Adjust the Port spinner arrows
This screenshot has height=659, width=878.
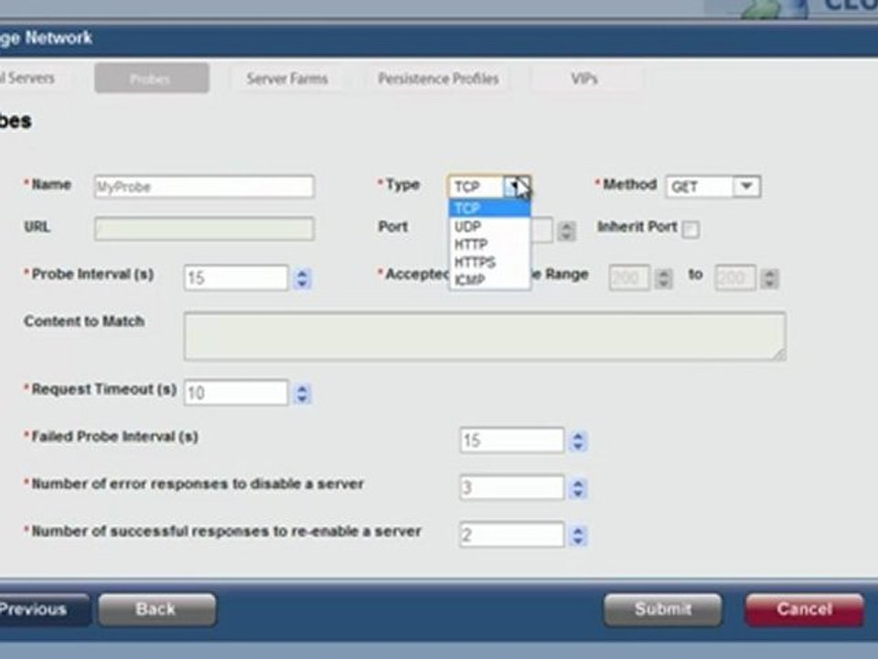(567, 231)
